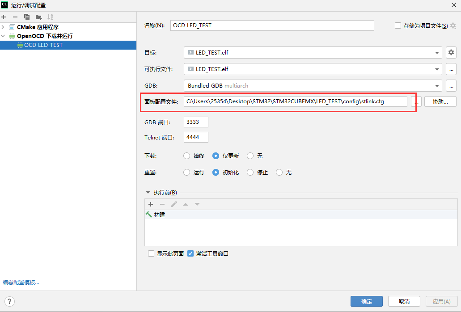This screenshot has width=461, height=312.
Task: Add a new run configuration
Action: point(4,17)
